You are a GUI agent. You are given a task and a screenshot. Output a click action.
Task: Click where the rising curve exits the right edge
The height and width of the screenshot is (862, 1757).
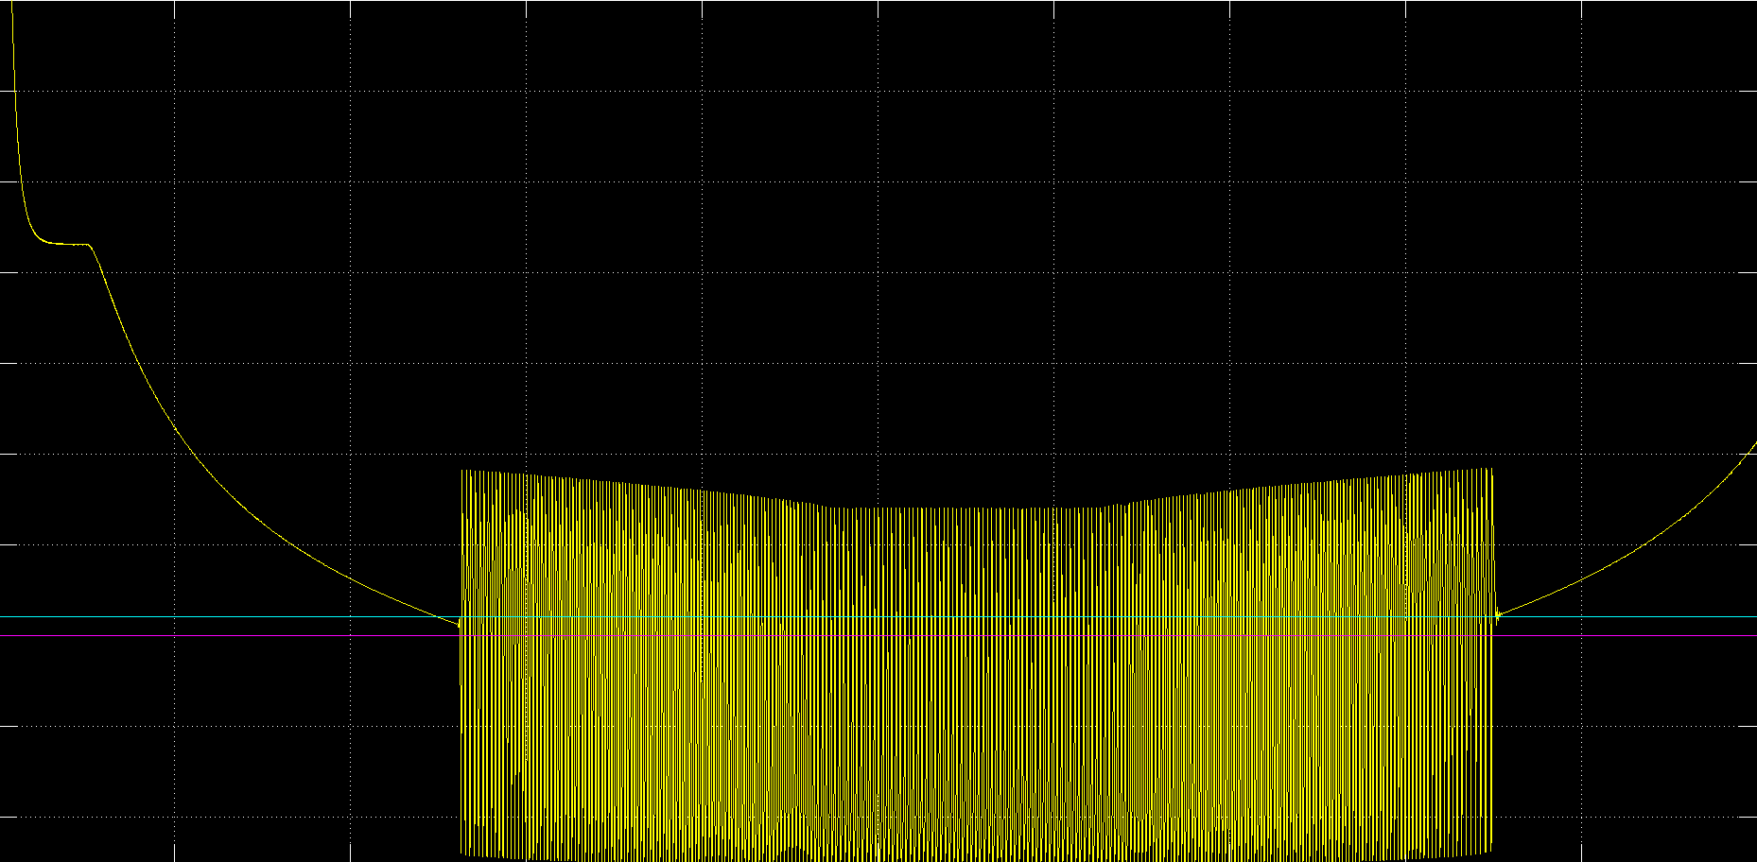click(1752, 455)
